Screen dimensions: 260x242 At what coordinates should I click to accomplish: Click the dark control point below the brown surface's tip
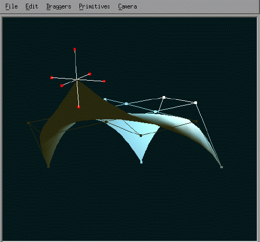pos(48,167)
